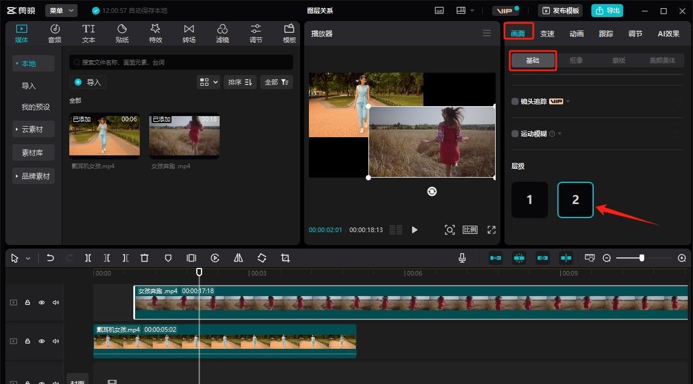Select the 戴耳机女孩.mp4 clip in the timeline
This screenshot has width=693, height=384.
tap(225, 341)
